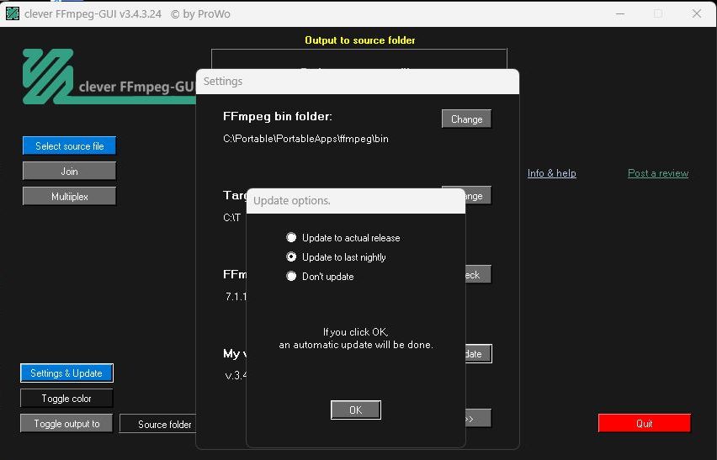Viewport: 717px width, 460px height.
Task: Click the Select source file button
Action: [x=69, y=145]
